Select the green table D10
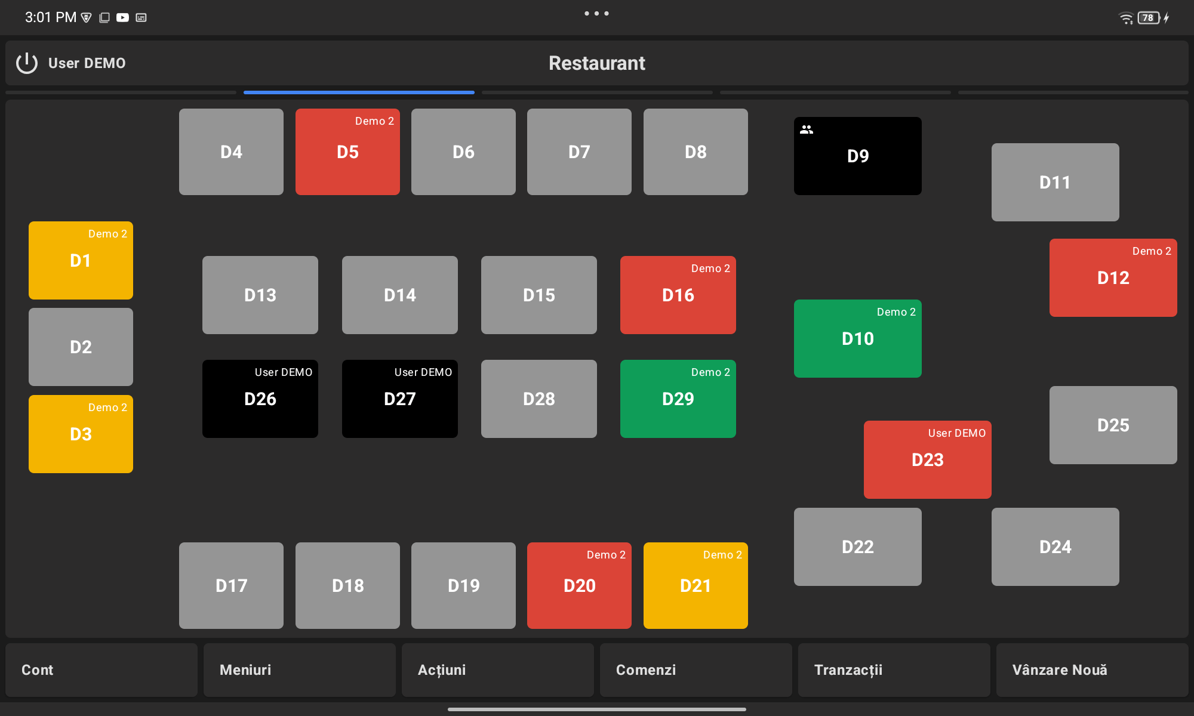The height and width of the screenshot is (716, 1194). 857,338
